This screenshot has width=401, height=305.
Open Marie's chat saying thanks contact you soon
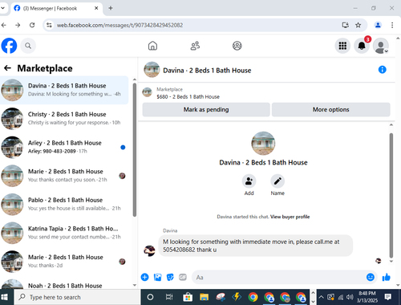pos(64,176)
